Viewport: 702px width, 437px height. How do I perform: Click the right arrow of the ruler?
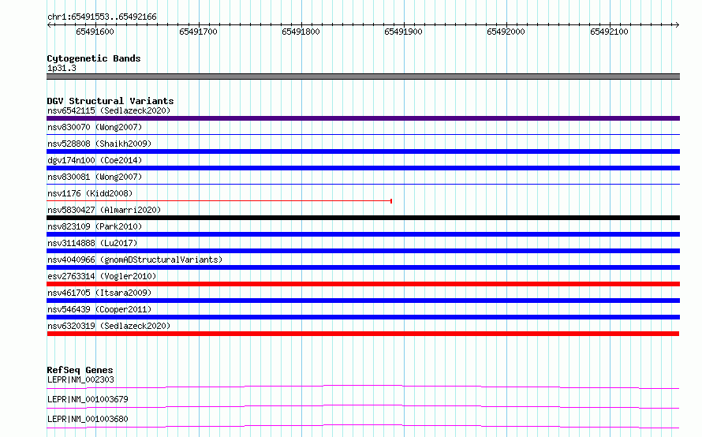(x=677, y=25)
